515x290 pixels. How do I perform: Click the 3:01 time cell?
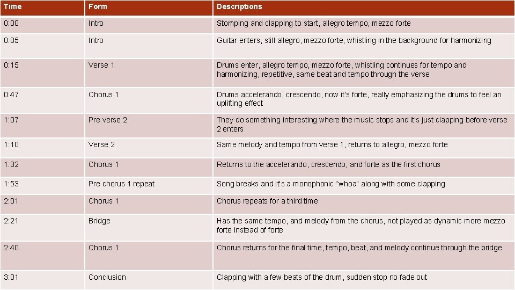pos(11,277)
